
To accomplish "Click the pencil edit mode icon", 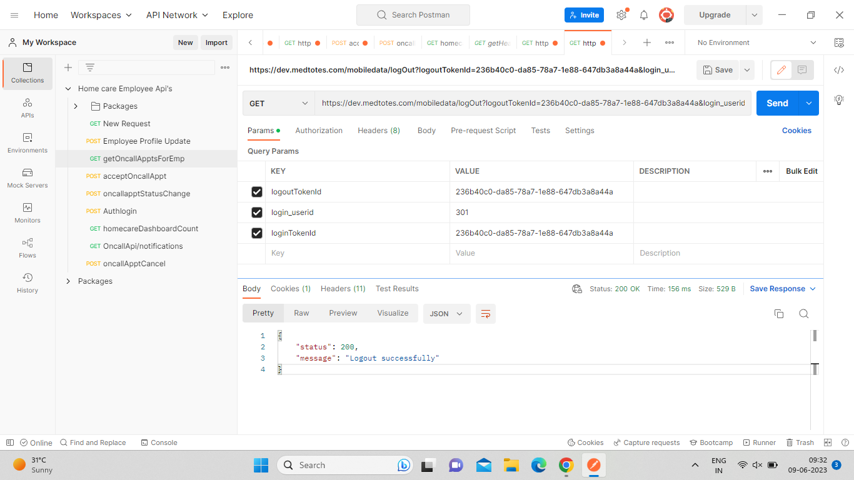I will pyautogui.click(x=781, y=70).
